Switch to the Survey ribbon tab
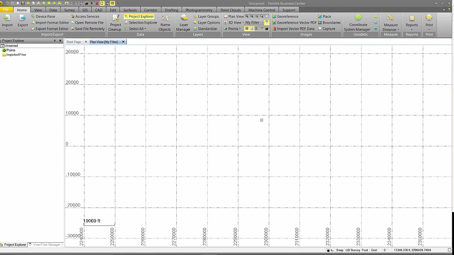 (70, 10)
